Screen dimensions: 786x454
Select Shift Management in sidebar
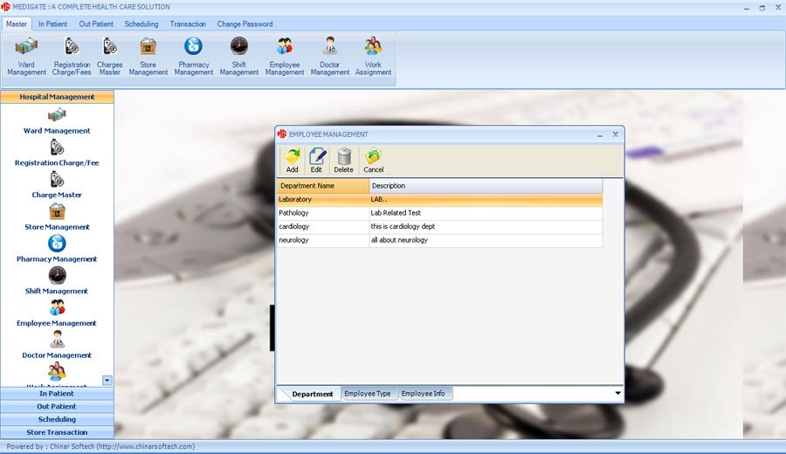[x=57, y=282]
